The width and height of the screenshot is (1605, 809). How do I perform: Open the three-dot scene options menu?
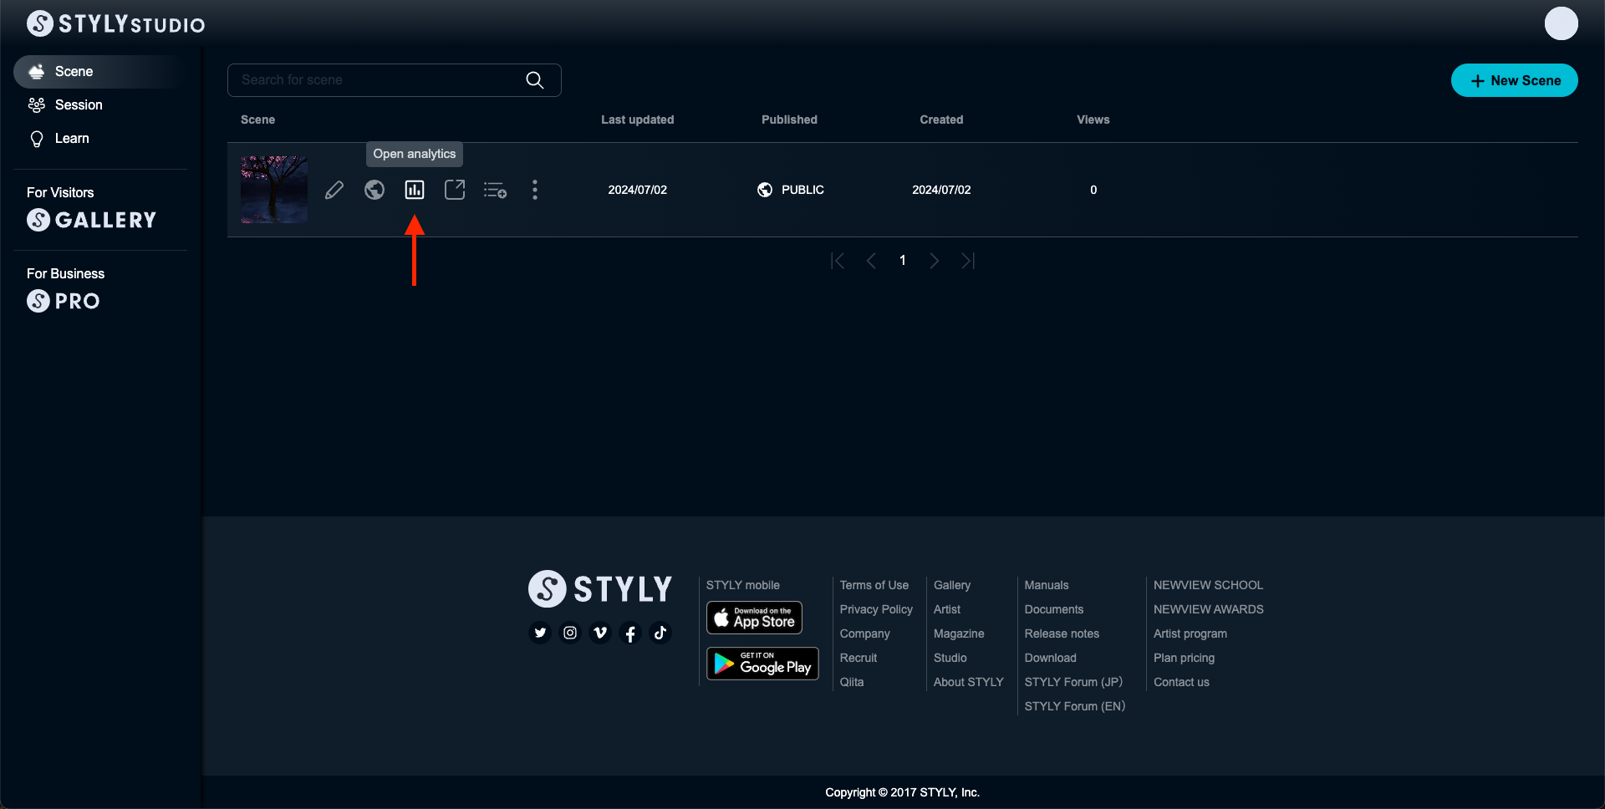click(x=534, y=190)
